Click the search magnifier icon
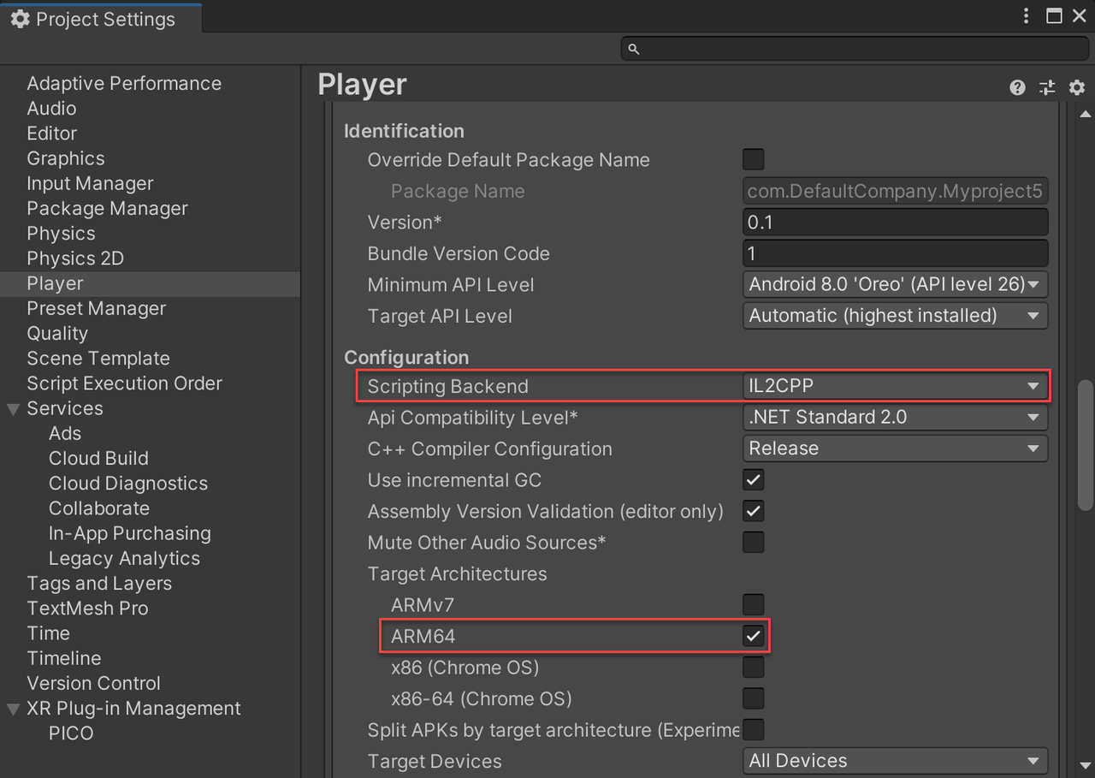Image resolution: width=1095 pixels, height=778 pixels. [634, 49]
